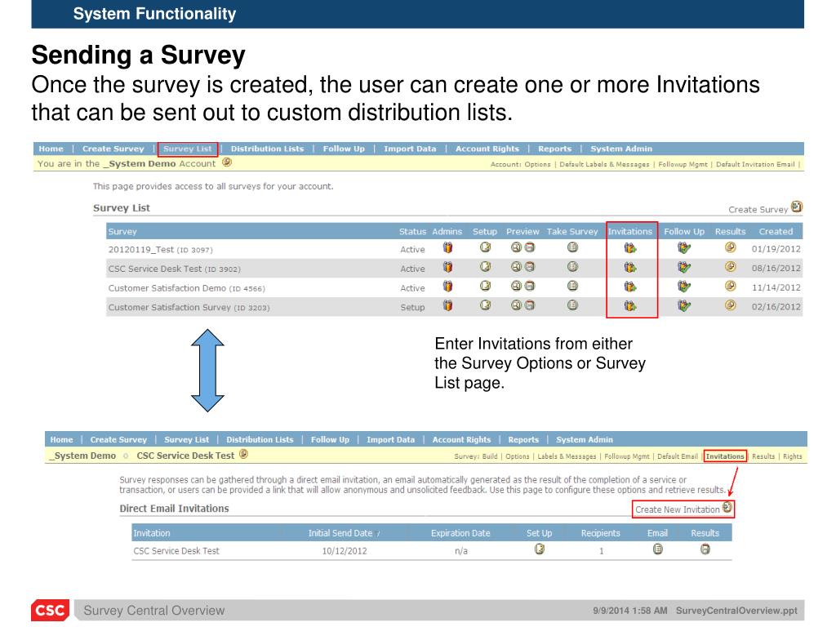Open Invitations icon for 20120119_Test survey
The width and height of the screenshot is (836, 627).
630,248
